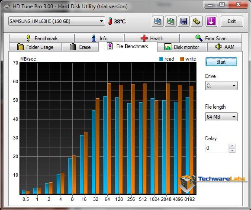Select the Info tab

pyautogui.click(x=99, y=38)
